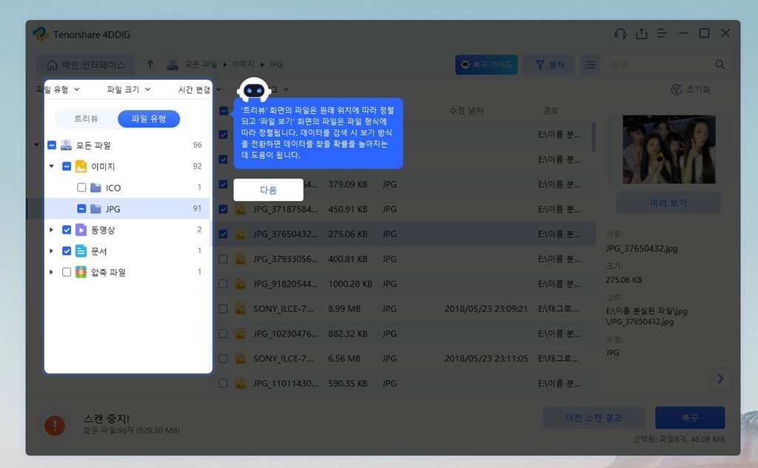
Task: Collapse the 모든 파일 root node
Action: [x=37, y=145]
